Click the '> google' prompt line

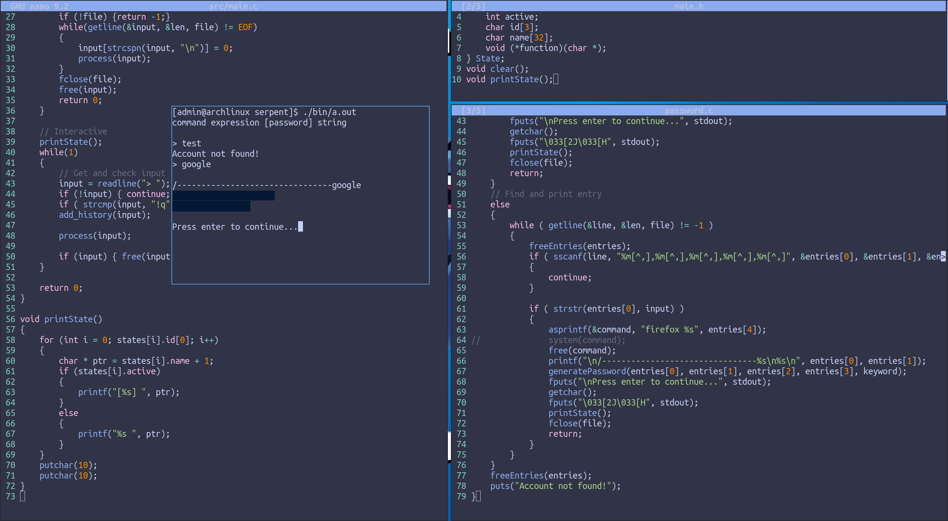pyautogui.click(x=192, y=164)
